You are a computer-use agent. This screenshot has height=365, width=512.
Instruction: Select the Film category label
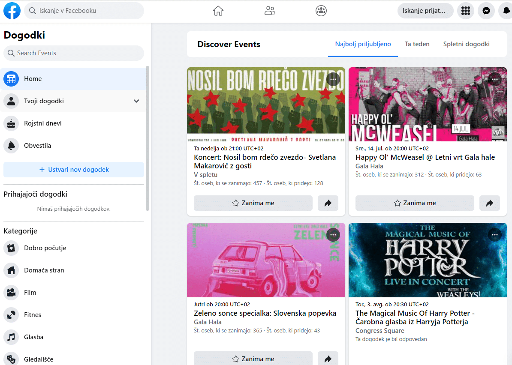click(x=30, y=293)
